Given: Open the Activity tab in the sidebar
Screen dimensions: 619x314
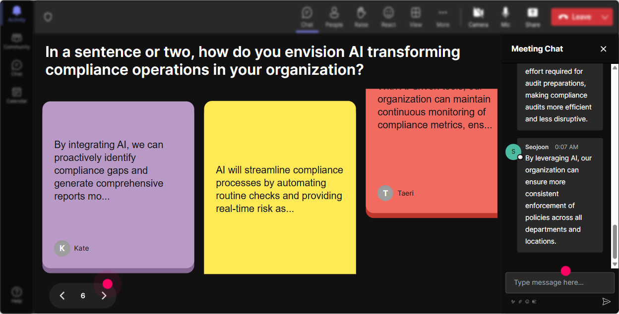Looking at the screenshot, I should tap(16, 14).
